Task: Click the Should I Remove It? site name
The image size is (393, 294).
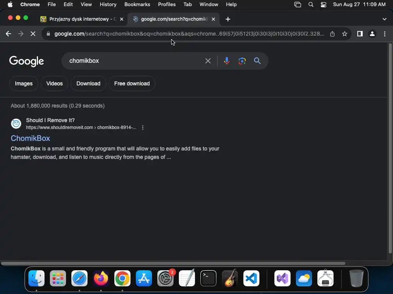Action: pos(50,120)
